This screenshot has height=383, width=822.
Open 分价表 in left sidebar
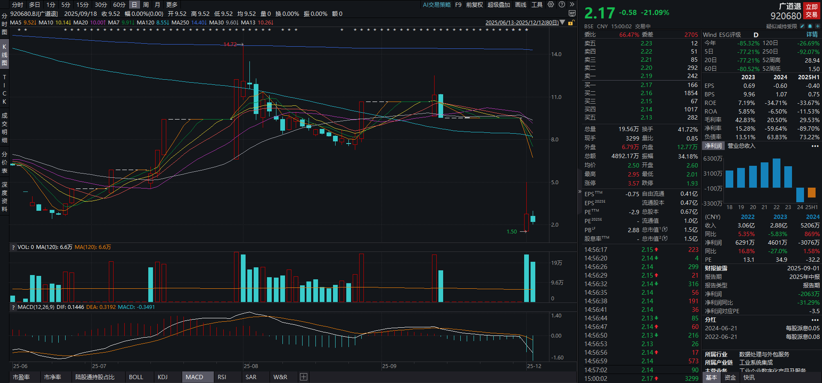point(4,162)
